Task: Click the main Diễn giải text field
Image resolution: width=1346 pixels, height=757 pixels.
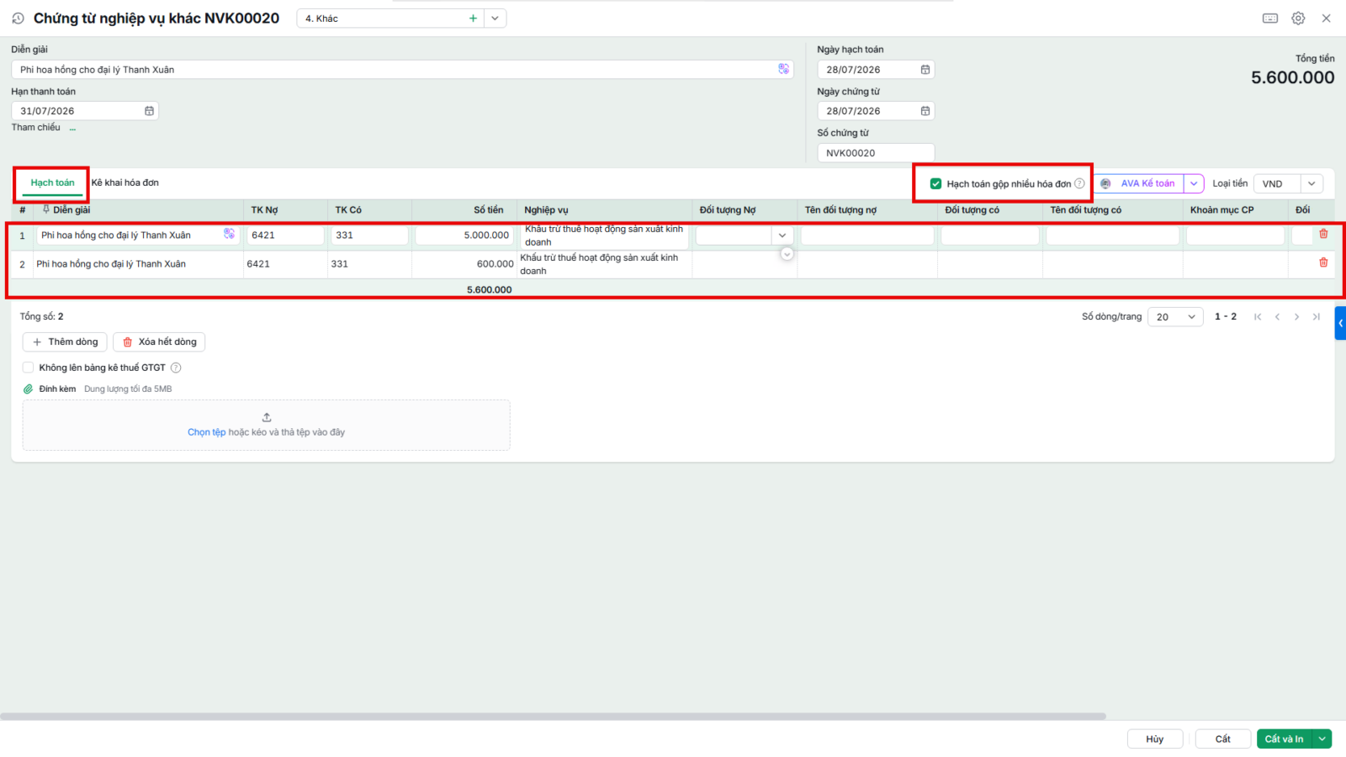Action: coord(402,69)
